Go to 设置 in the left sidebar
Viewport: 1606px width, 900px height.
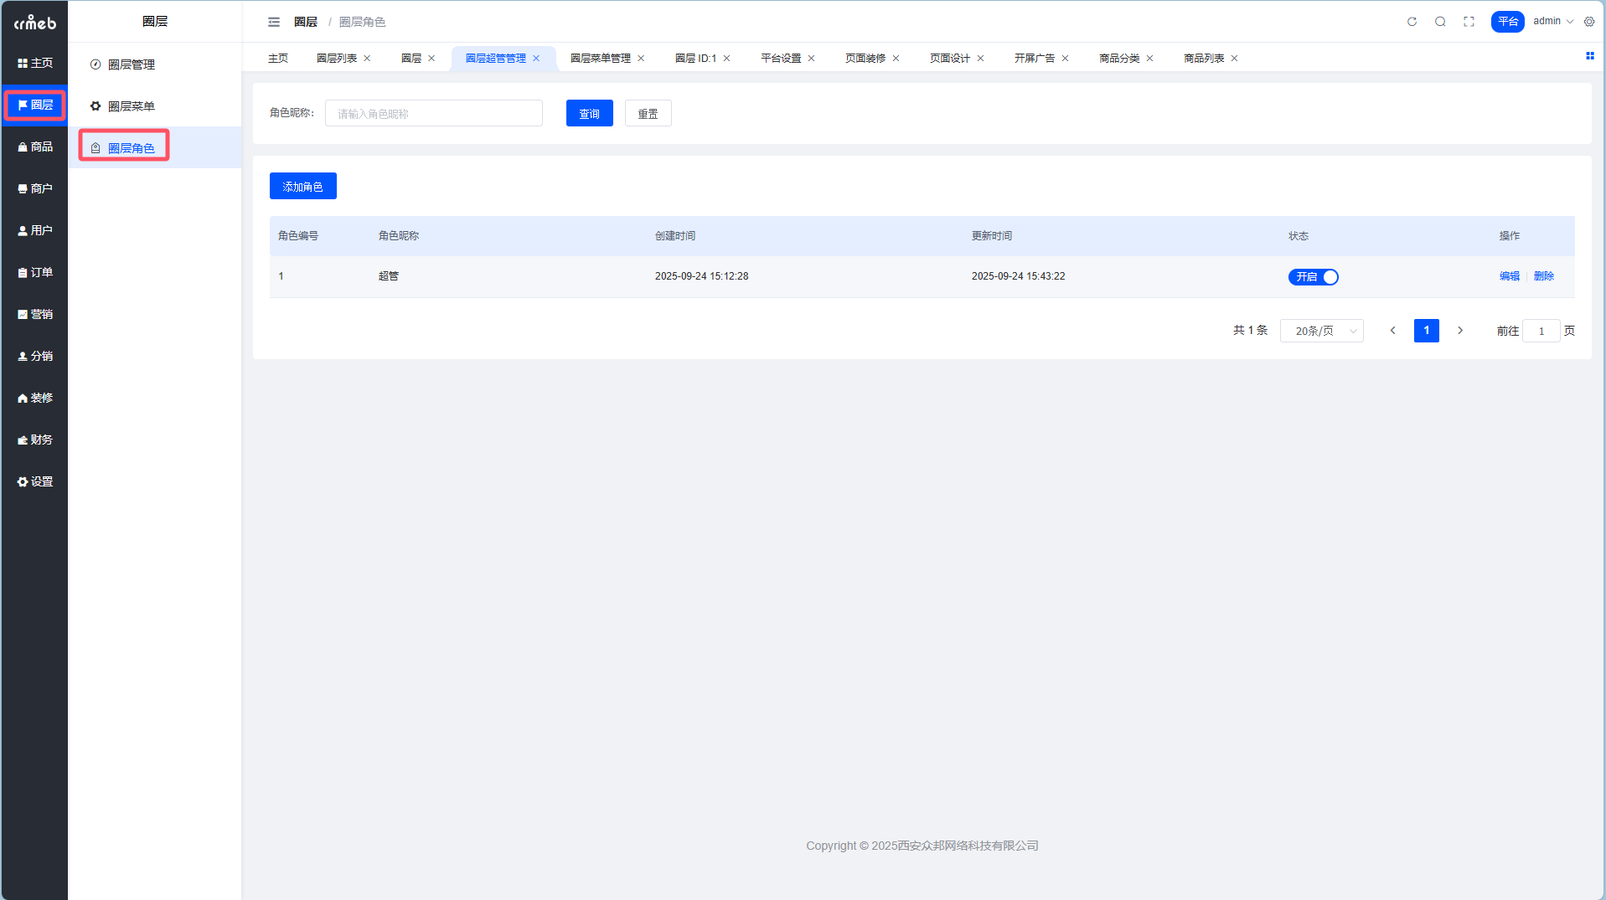[34, 481]
